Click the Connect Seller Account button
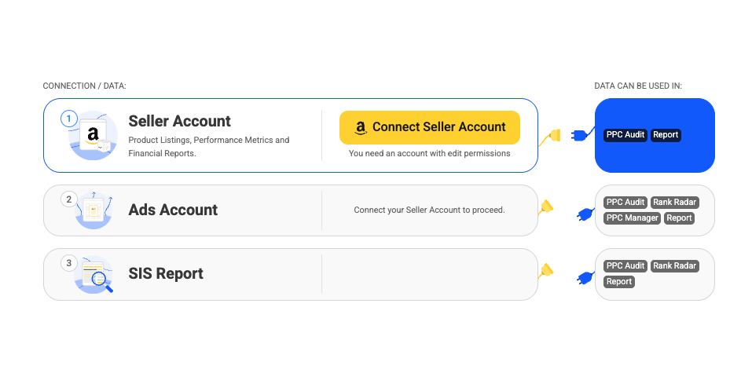The width and height of the screenshot is (752, 373). [x=430, y=127]
